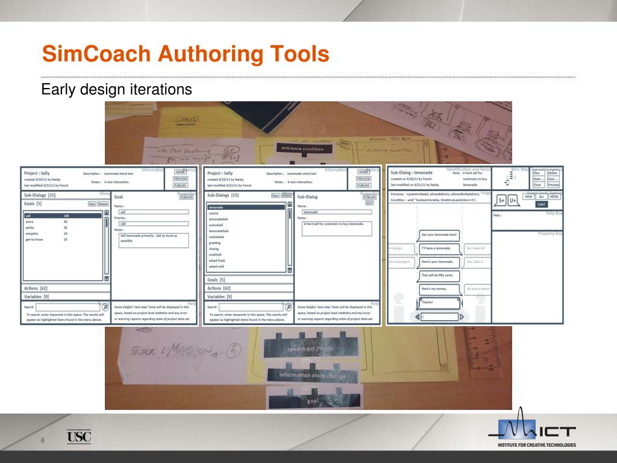Click the scroll-up arrow of the Goals list
The image size is (617, 463).
coord(107,213)
